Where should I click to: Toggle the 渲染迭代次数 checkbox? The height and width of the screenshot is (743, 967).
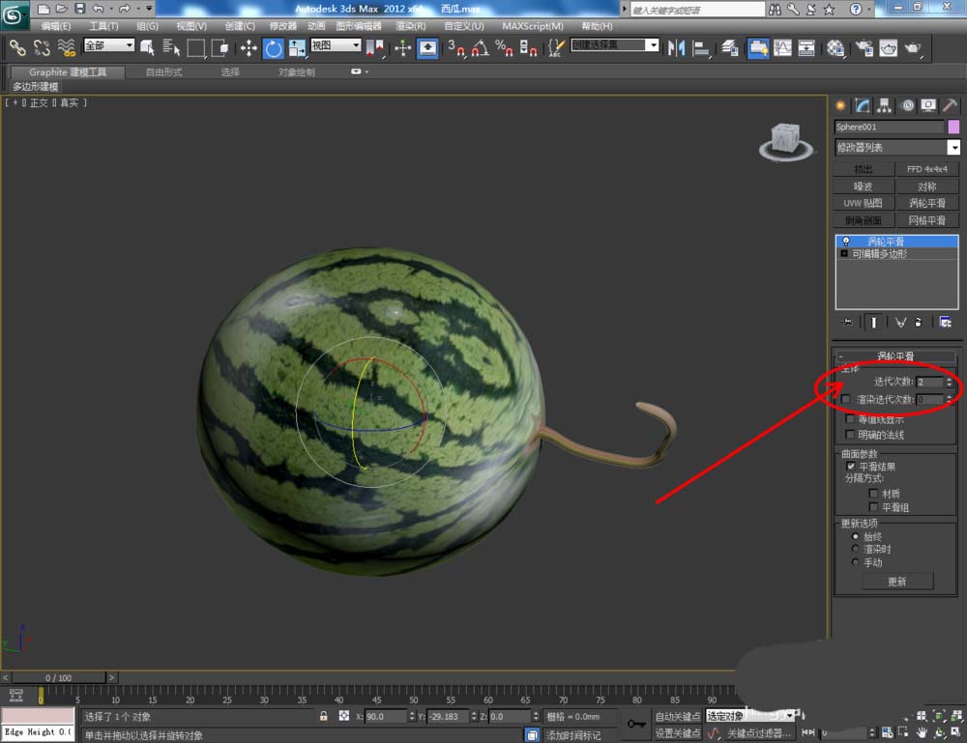pyautogui.click(x=845, y=399)
